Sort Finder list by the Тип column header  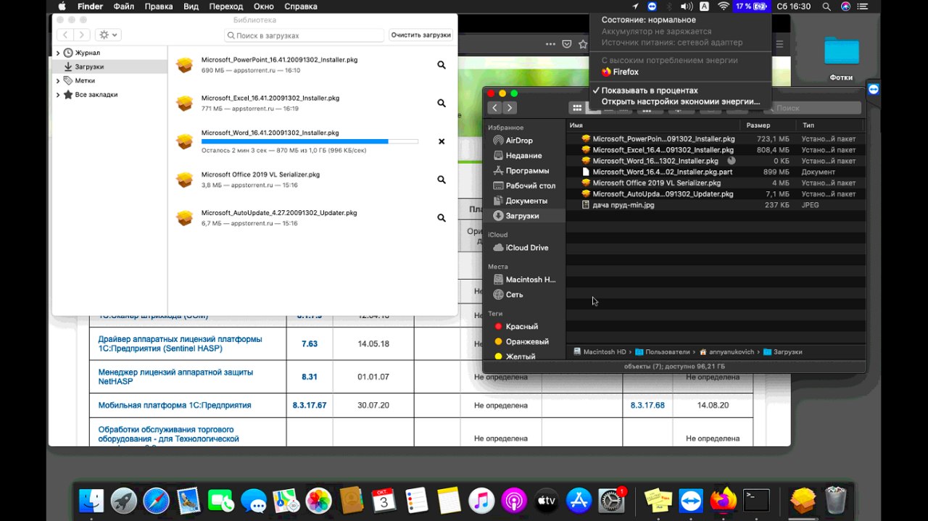(808, 125)
